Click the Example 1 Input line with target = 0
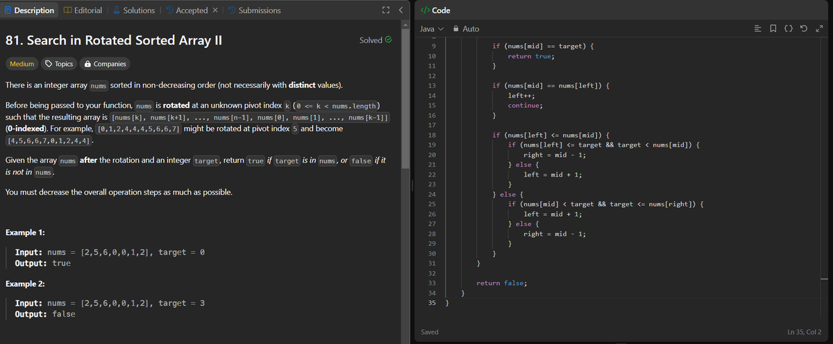Screen dimensions: 833x344 coord(110,252)
